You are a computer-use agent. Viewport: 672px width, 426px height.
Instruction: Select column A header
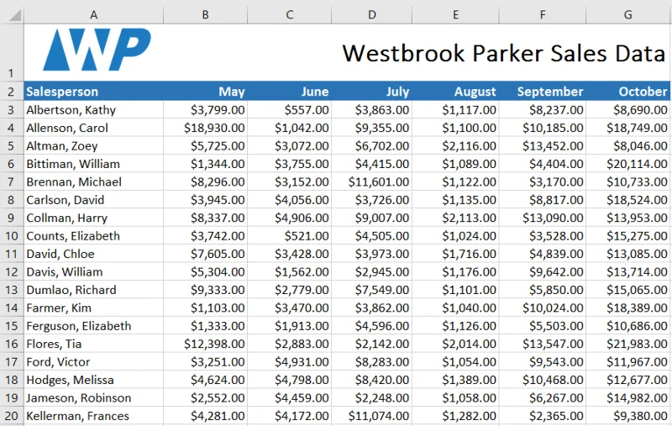(93, 15)
